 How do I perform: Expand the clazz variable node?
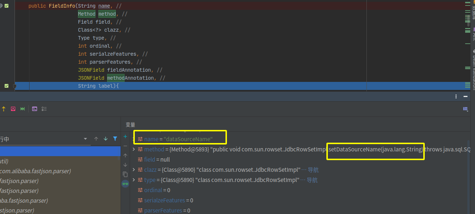[x=134, y=170]
